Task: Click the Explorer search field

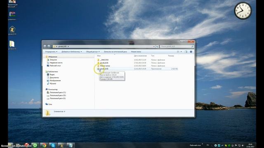Action: click(177, 46)
